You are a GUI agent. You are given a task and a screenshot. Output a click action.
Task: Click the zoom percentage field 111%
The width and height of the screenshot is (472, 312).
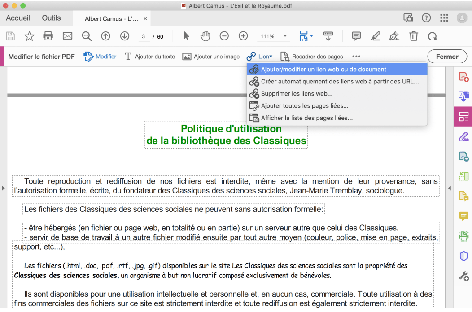tap(267, 36)
